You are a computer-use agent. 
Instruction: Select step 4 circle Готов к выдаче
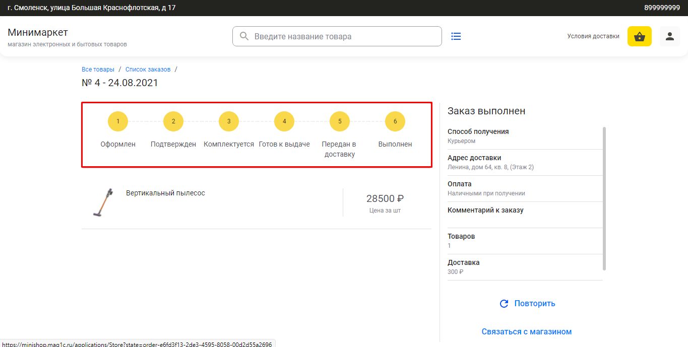coord(284,121)
